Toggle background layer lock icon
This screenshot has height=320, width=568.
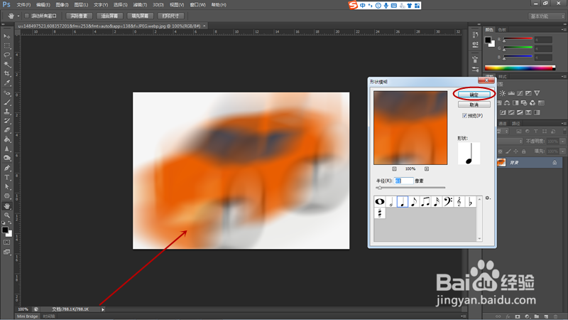[555, 163]
